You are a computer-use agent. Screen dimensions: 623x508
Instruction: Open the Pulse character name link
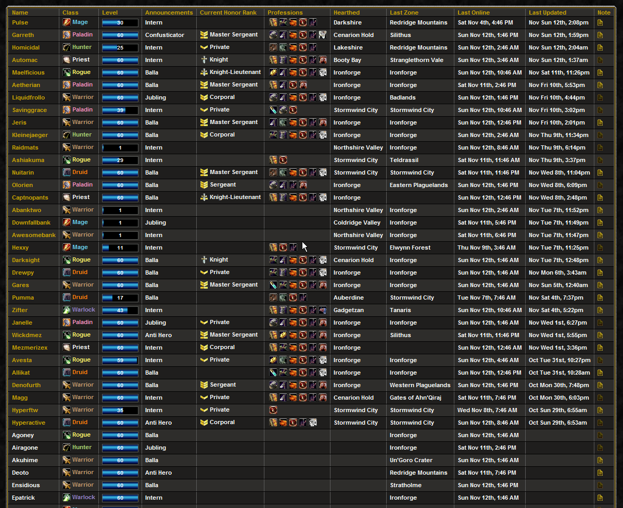(20, 23)
